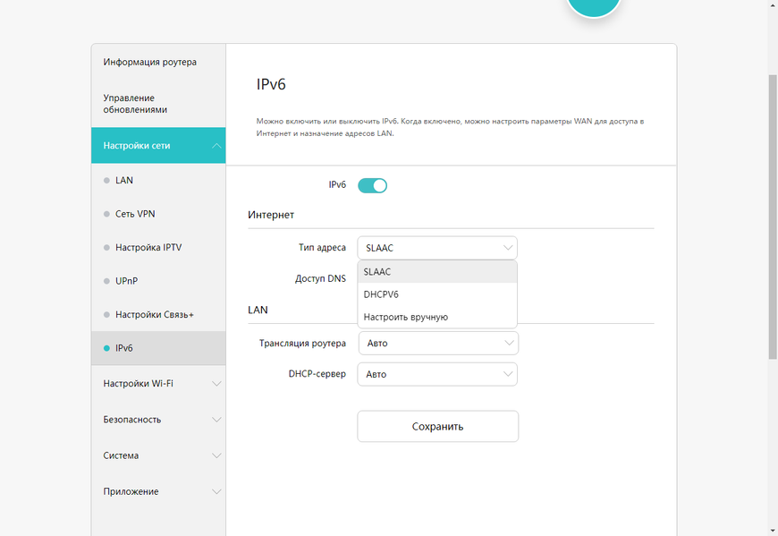
Task: Go to the LAN settings page
Action: (x=124, y=181)
